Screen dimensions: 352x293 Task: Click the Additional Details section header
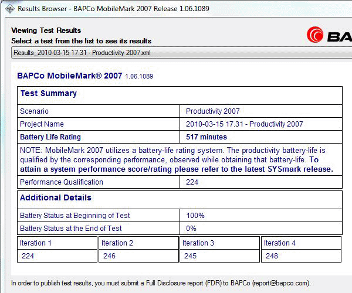pos(56,197)
